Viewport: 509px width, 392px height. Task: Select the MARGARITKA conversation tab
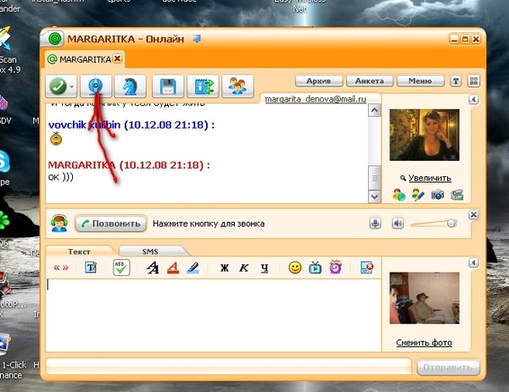coord(84,59)
